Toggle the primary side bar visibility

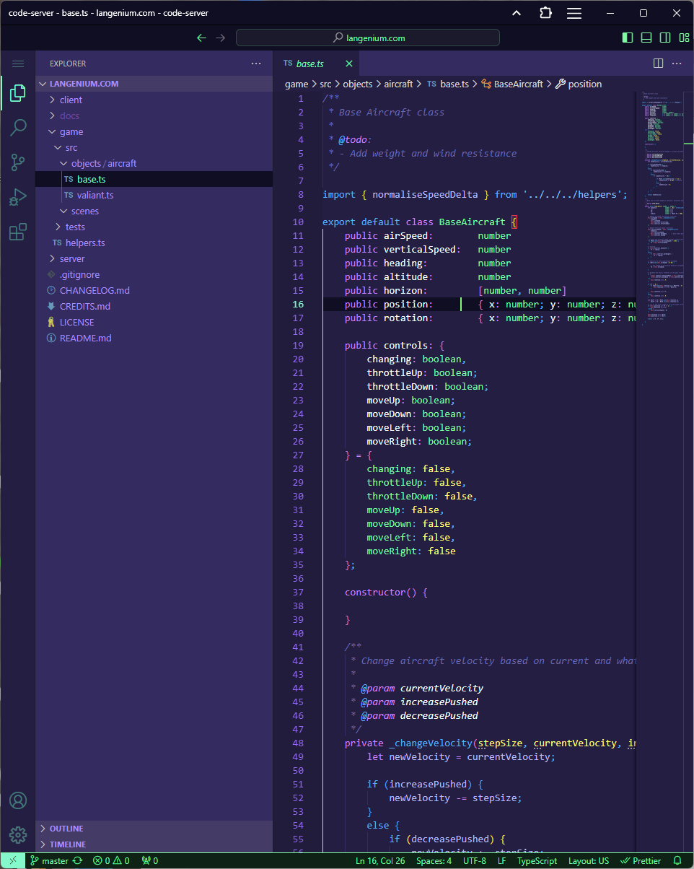(628, 38)
